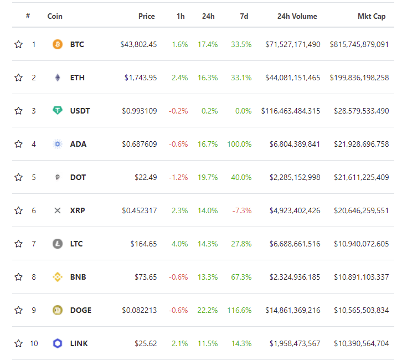Click BNB price $73.65
The height and width of the screenshot is (360, 402).
146,277
